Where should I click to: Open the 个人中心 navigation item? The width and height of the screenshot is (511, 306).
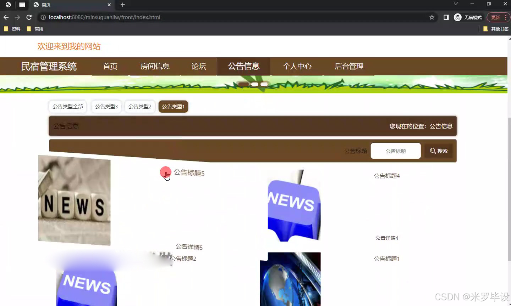297,66
